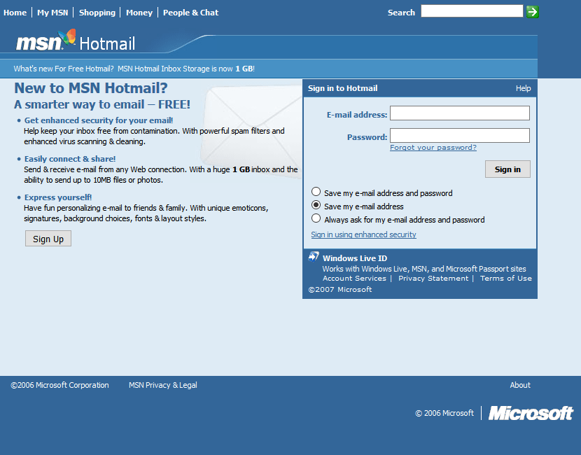
Task: Click "A smarter way to email – FREE!" subheading
Action: 102,104
